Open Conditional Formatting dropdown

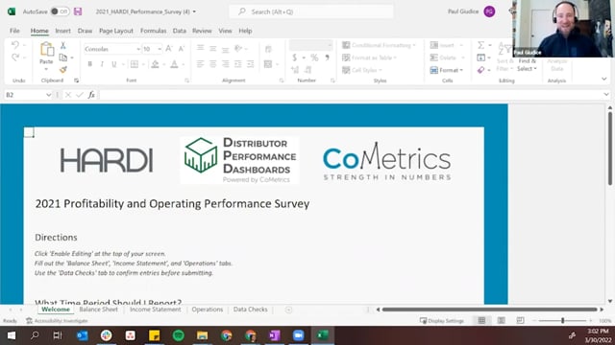pyautogui.click(x=379, y=45)
